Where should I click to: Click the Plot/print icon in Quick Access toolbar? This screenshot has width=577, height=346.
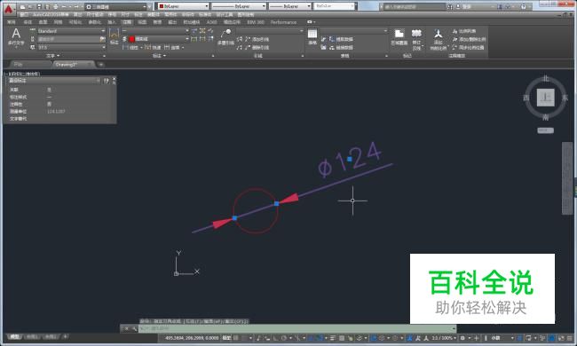[56, 6]
